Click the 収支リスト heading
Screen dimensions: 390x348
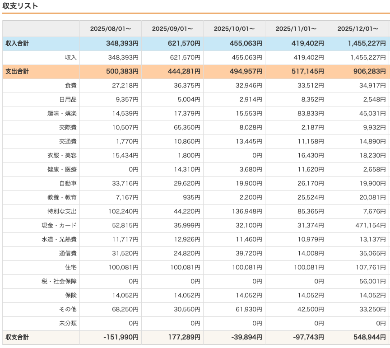(20, 6)
